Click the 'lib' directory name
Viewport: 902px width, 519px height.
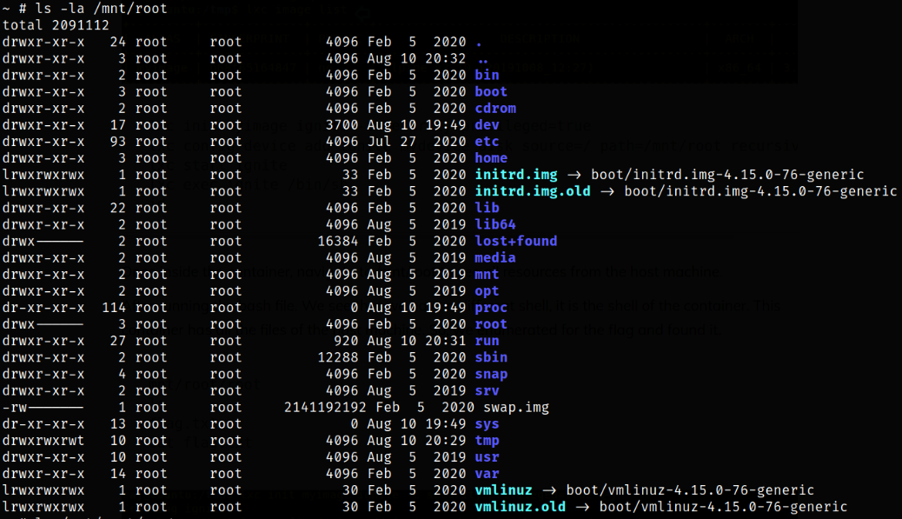pyautogui.click(x=487, y=209)
